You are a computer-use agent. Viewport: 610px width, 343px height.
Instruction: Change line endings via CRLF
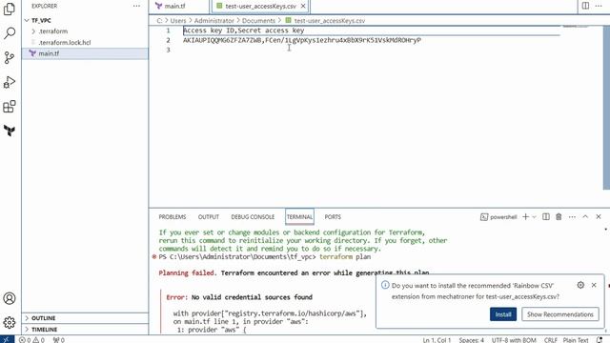pos(551,340)
